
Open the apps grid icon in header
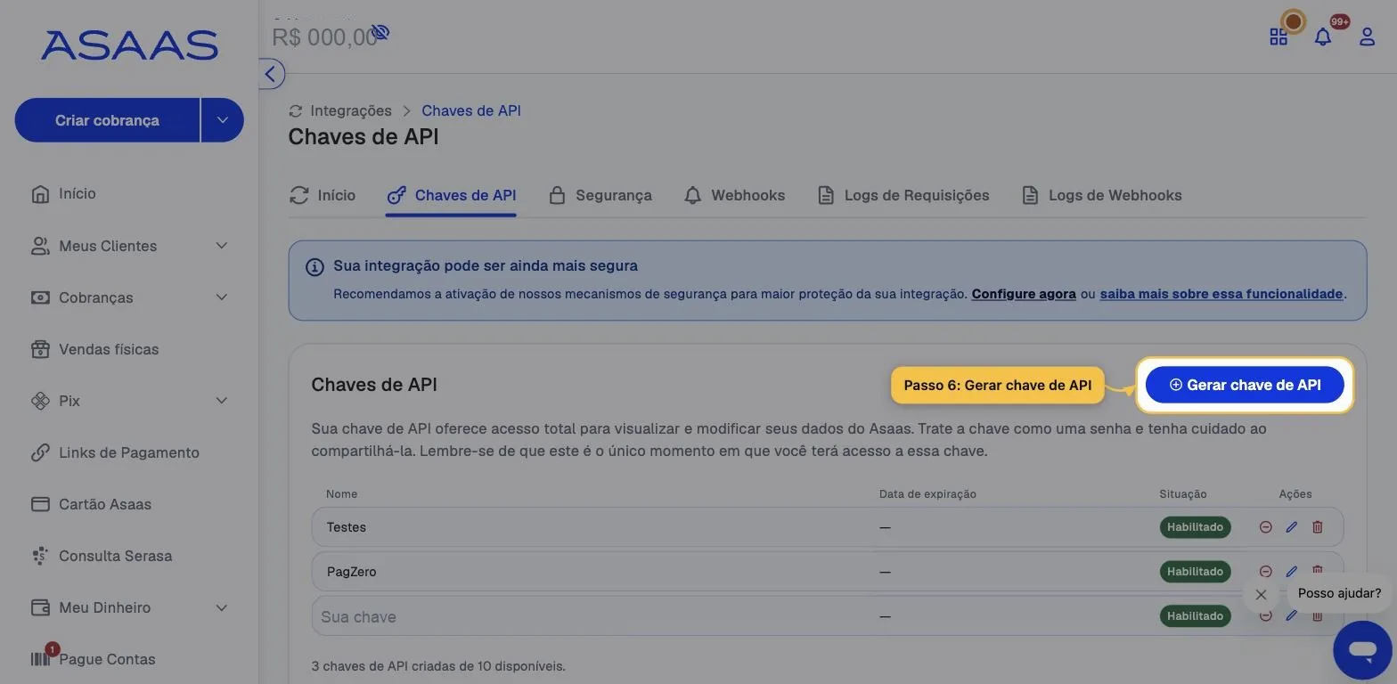[1279, 37]
